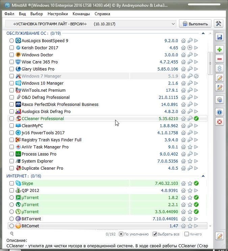Viewport: 228px width, 251px height.
Task: Click 'Registry Trash Keys Finder Full' entry
Action: click(x=51, y=140)
